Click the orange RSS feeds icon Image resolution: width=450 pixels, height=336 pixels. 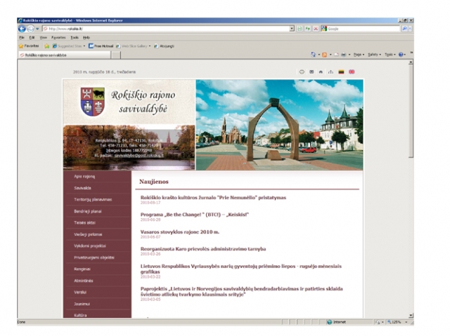[x=324, y=55]
